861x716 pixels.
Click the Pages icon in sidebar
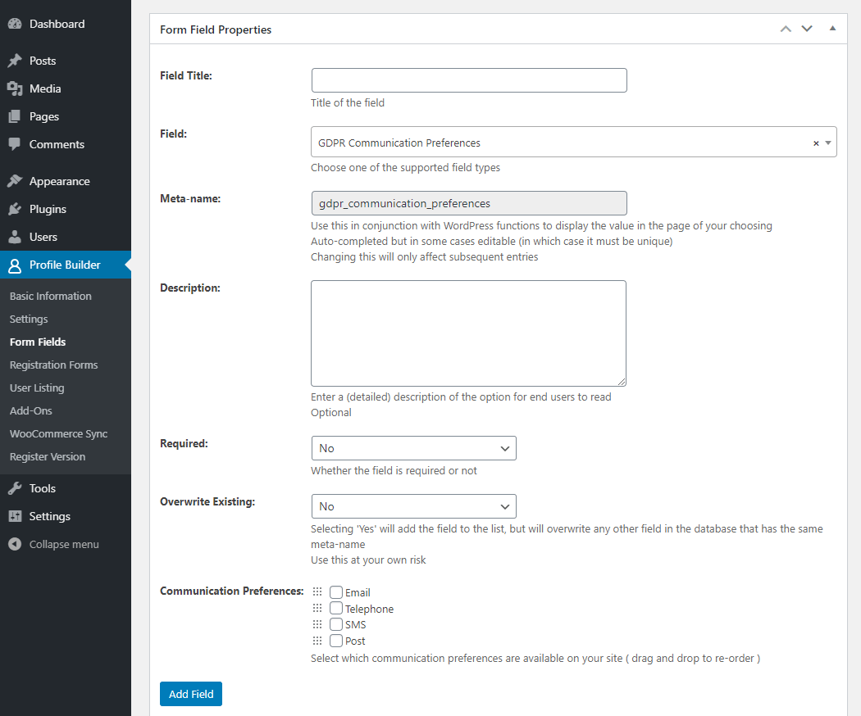pos(15,116)
